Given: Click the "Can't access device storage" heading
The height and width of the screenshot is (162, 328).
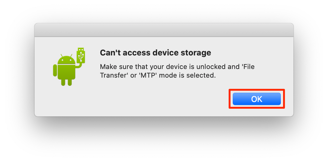Looking at the screenshot, I should pyautogui.click(x=155, y=53).
